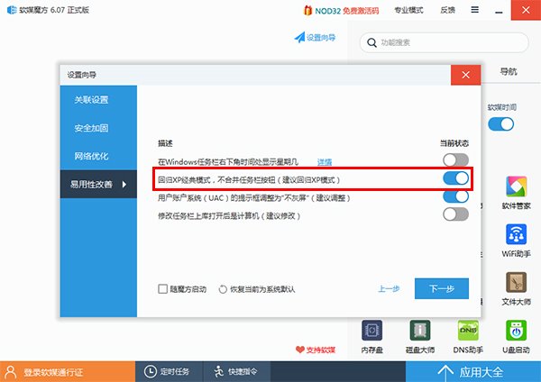Click the user avatar login icon
Screen dimensions: 541x382
[11, 372]
